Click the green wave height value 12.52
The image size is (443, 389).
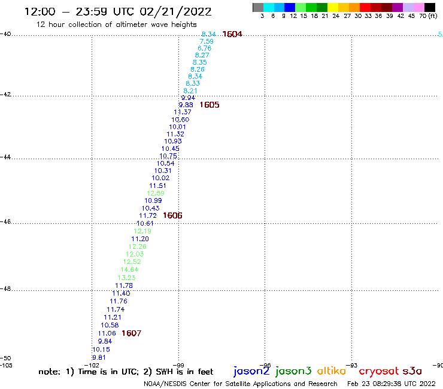132,262
